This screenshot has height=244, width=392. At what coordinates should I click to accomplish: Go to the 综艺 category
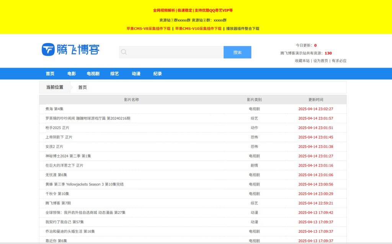point(114,74)
